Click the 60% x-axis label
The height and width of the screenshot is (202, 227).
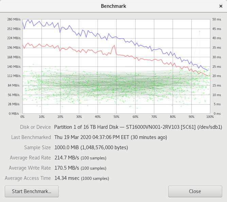pos(135,117)
